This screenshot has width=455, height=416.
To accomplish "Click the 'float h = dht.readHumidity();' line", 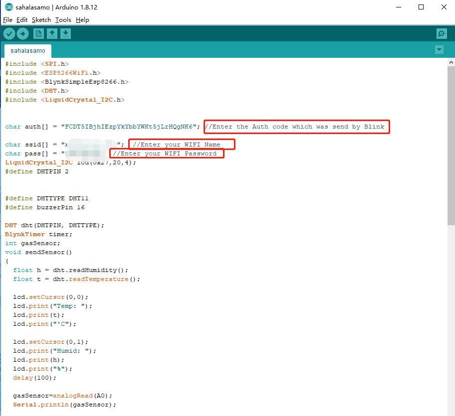I will (70, 271).
